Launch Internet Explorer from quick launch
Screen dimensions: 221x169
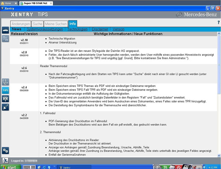[x=44, y=167]
